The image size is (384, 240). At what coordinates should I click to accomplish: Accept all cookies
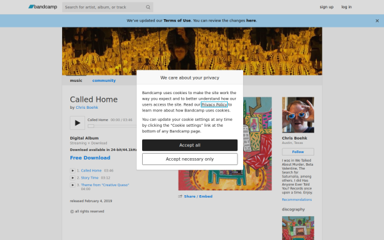tap(190, 145)
